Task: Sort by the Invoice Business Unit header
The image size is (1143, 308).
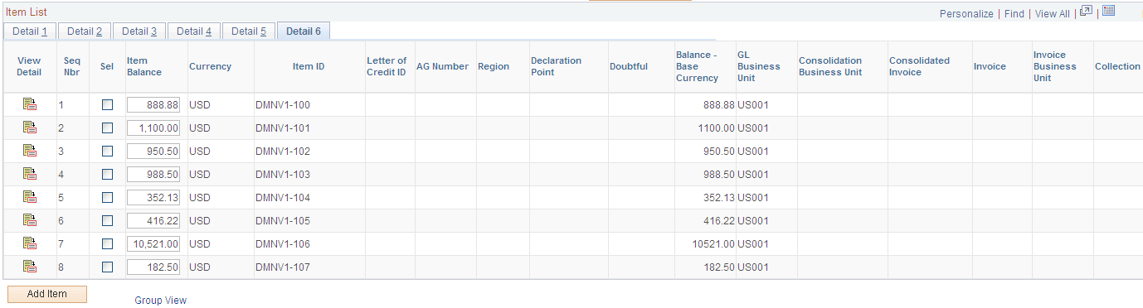Action: (1055, 66)
